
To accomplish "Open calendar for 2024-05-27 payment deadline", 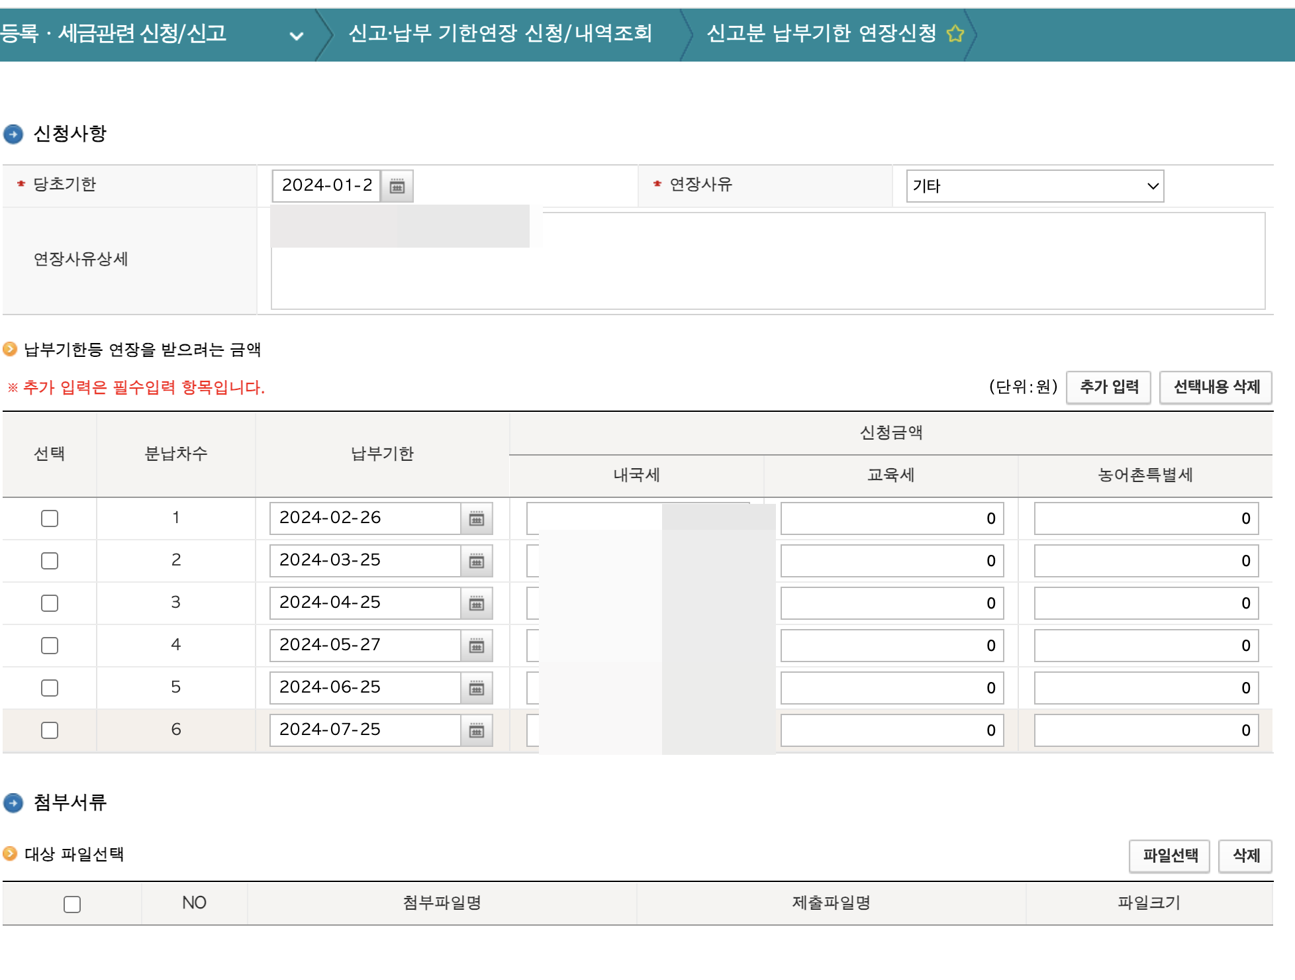I will 476,646.
